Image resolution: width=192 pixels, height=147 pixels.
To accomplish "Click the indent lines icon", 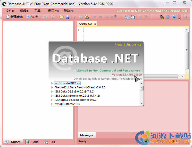I will click(140, 17).
